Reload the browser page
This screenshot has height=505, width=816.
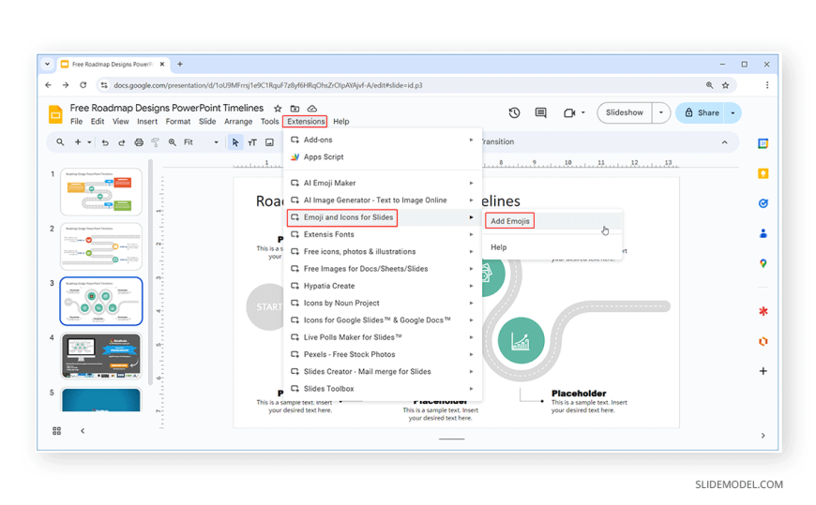point(83,84)
